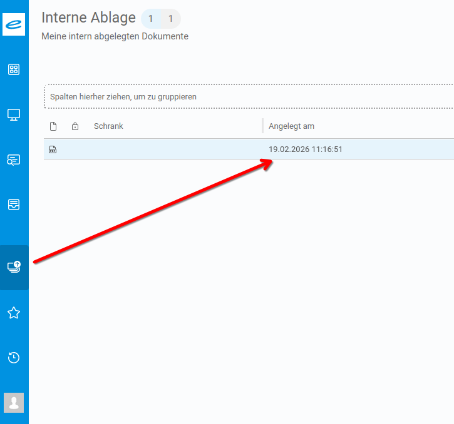Sort by the document type icon column
This screenshot has height=424, width=454.
pyautogui.click(x=53, y=126)
